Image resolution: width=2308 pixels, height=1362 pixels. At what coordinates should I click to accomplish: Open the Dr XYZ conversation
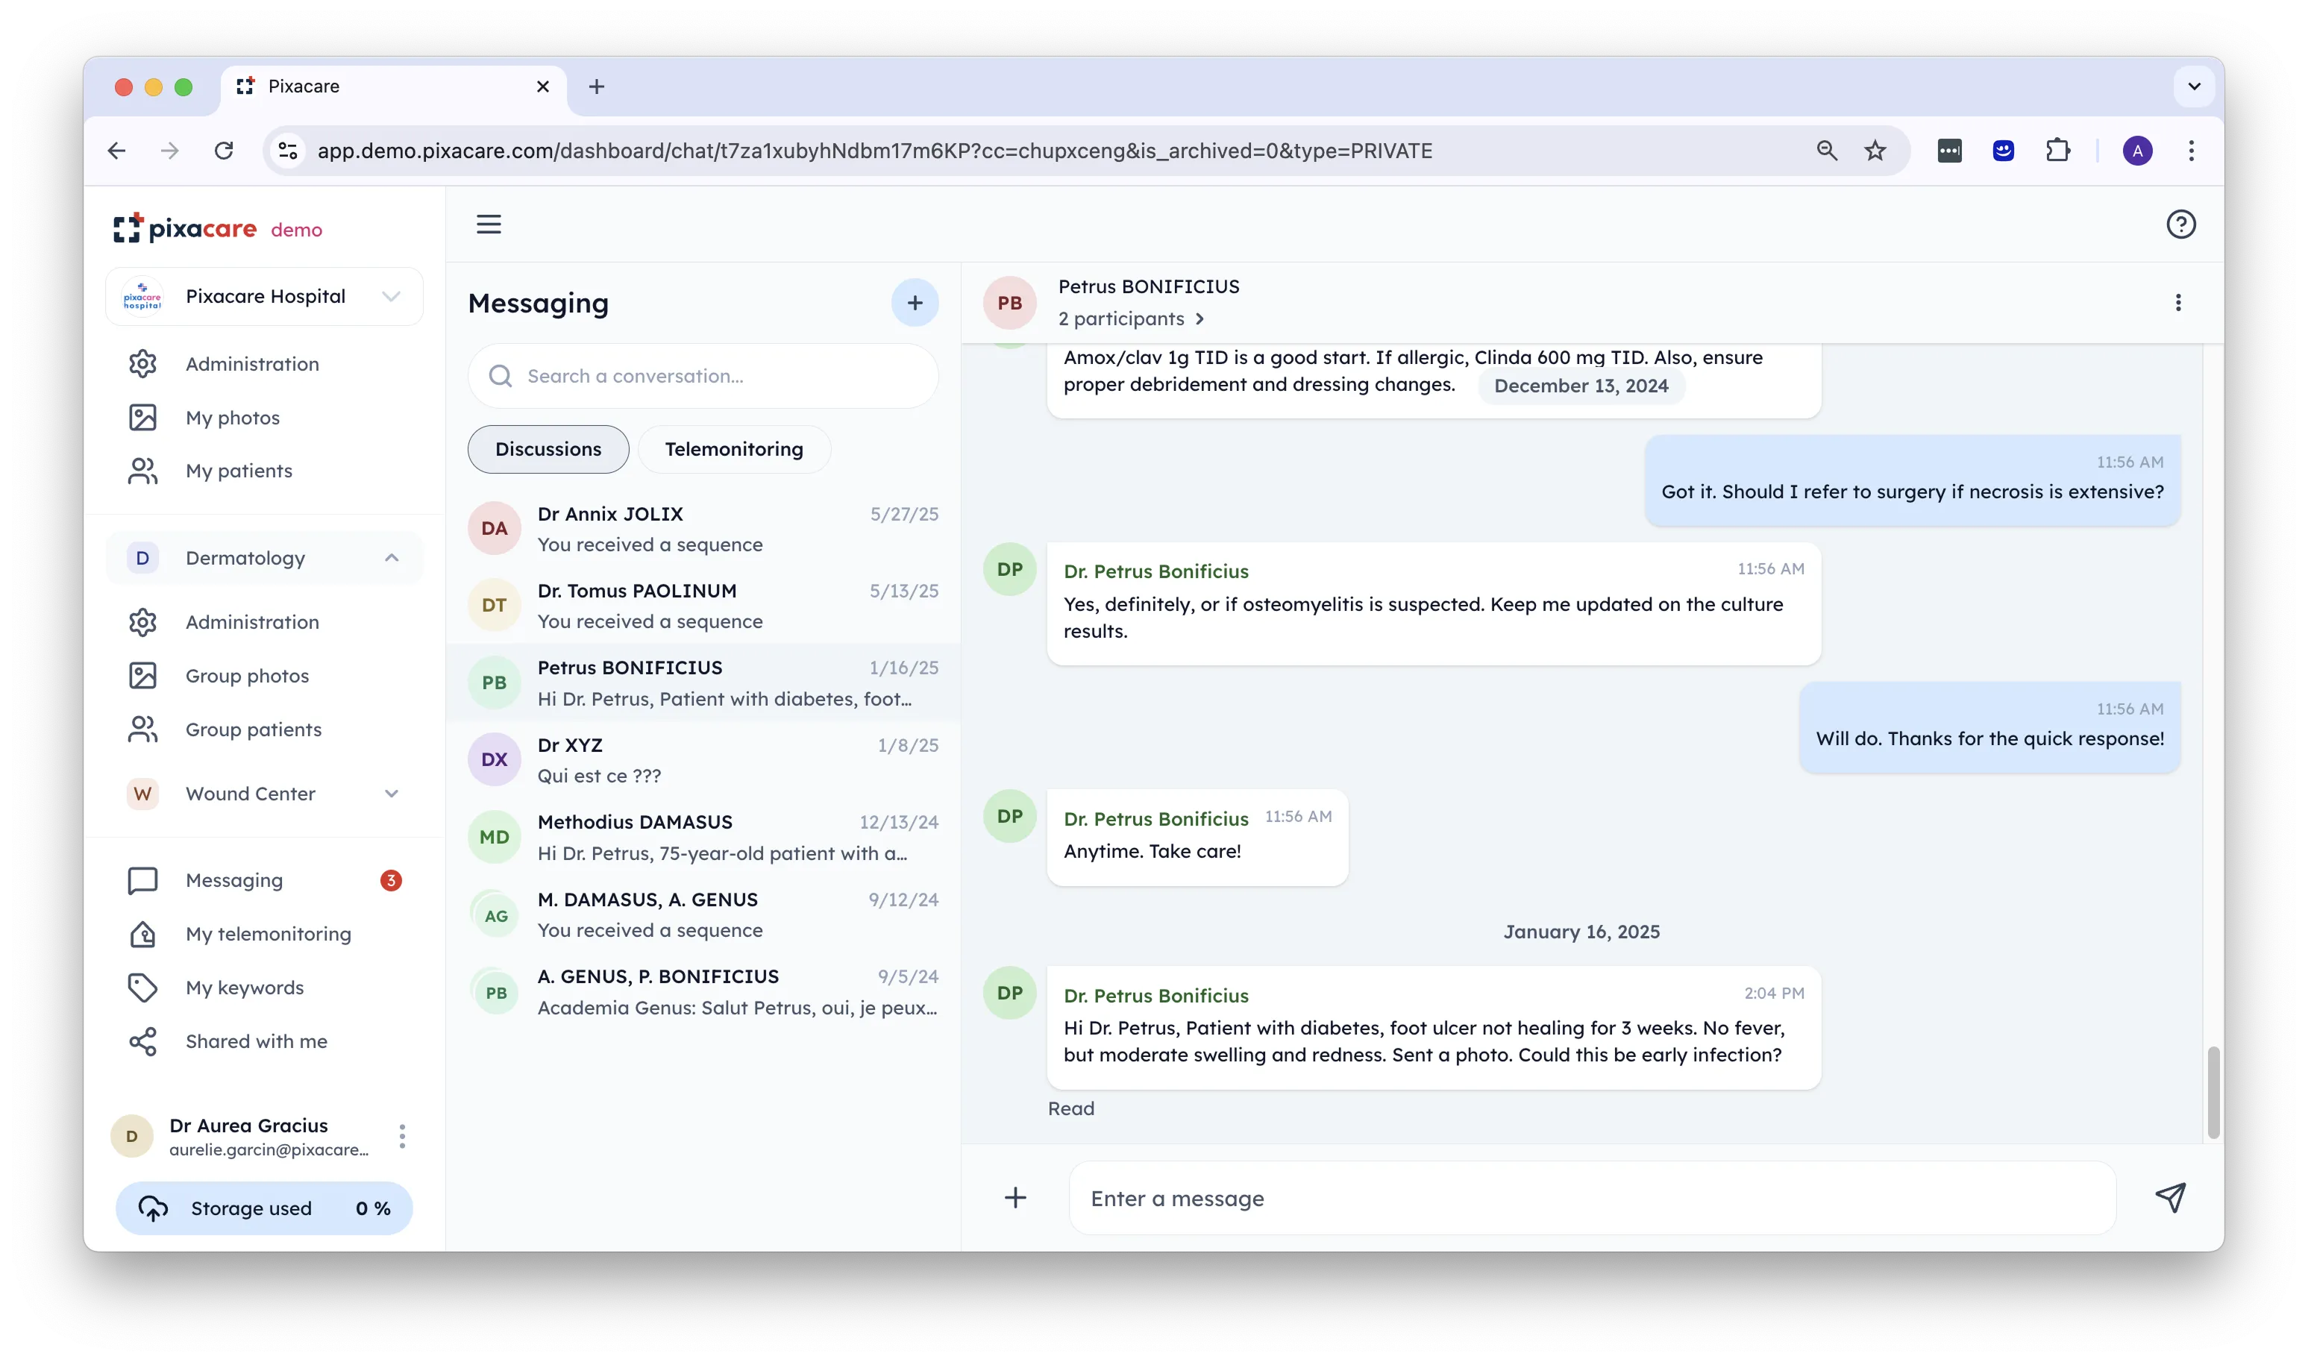[703, 760]
